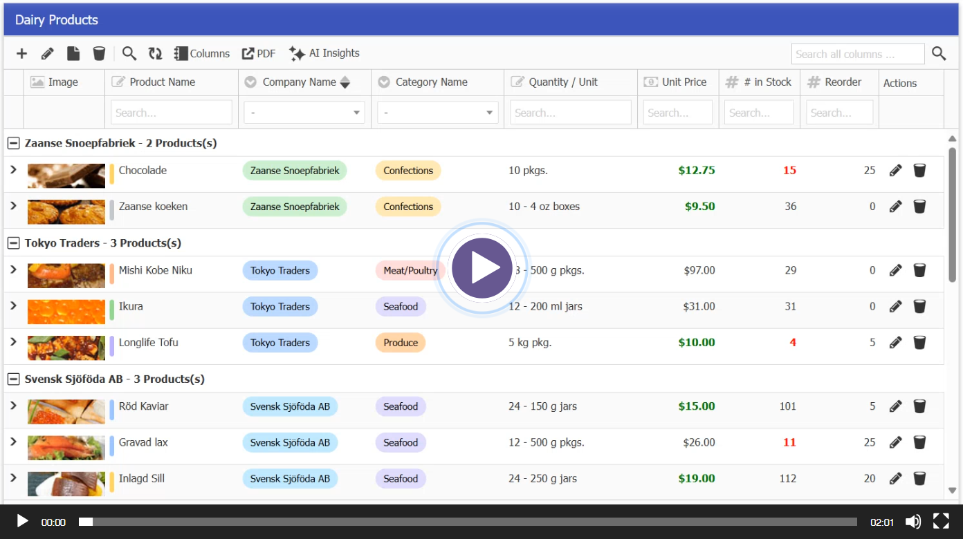Edit the Inlagd Sill row

click(x=896, y=478)
